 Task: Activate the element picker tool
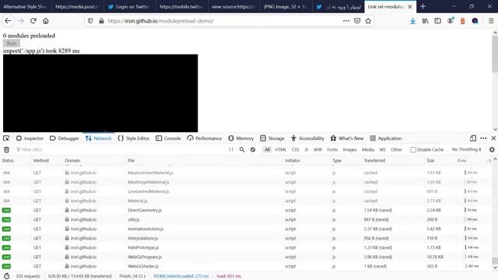pos(6,138)
